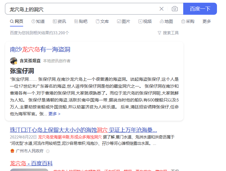Viewport: 226px width, 171px height.
Task: Switch to the 知道 tab
Action: (x=38, y=21)
